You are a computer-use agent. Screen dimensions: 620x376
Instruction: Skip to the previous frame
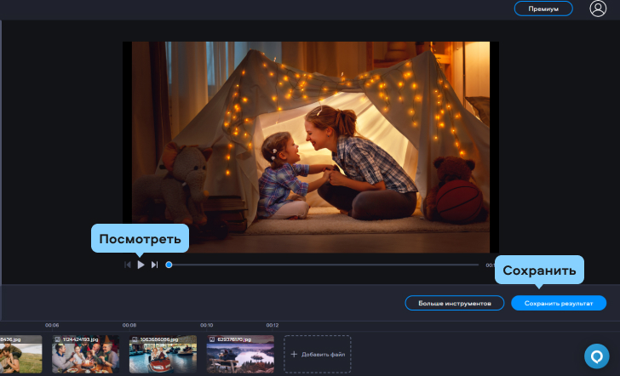[x=128, y=265]
